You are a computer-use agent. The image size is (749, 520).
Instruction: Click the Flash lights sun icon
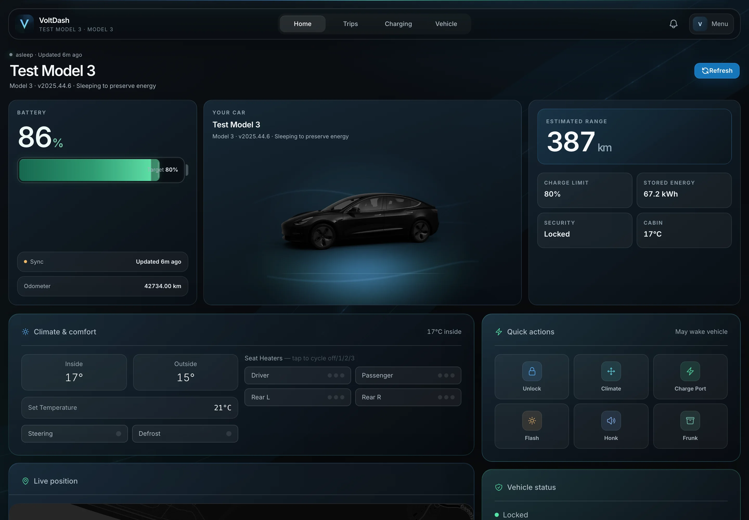coord(532,421)
